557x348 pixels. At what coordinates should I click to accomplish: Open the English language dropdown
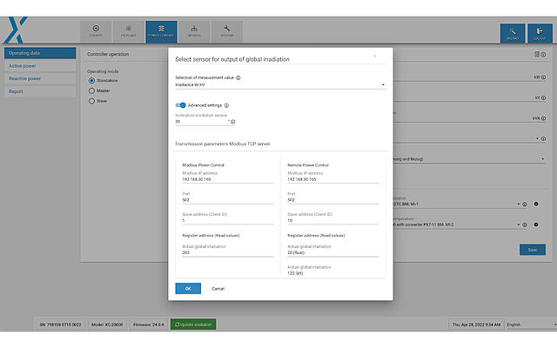(x=531, y=325)
